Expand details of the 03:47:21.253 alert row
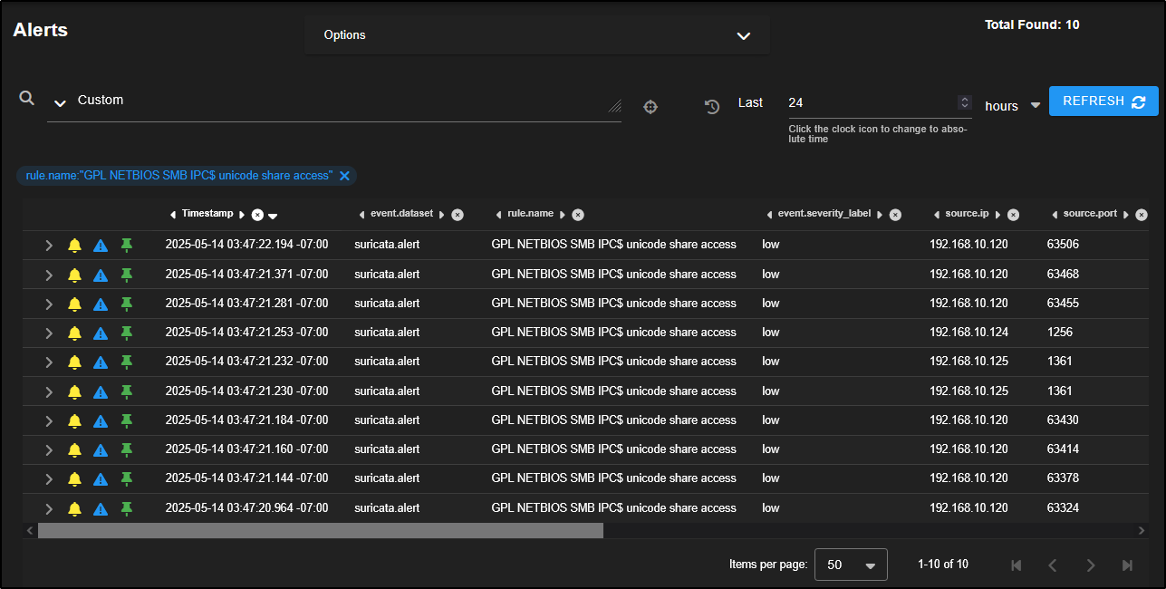 (49, 333)
